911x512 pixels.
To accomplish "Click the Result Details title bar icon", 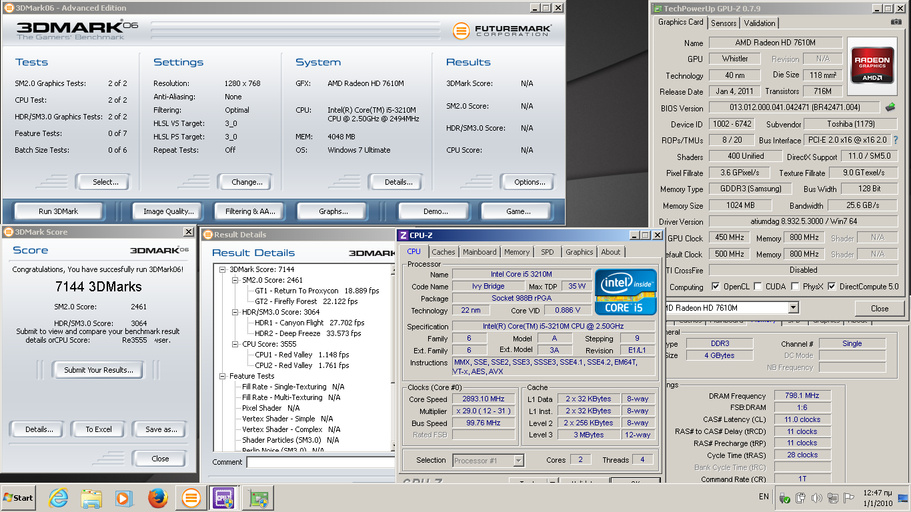I will [x=207, y=235].
